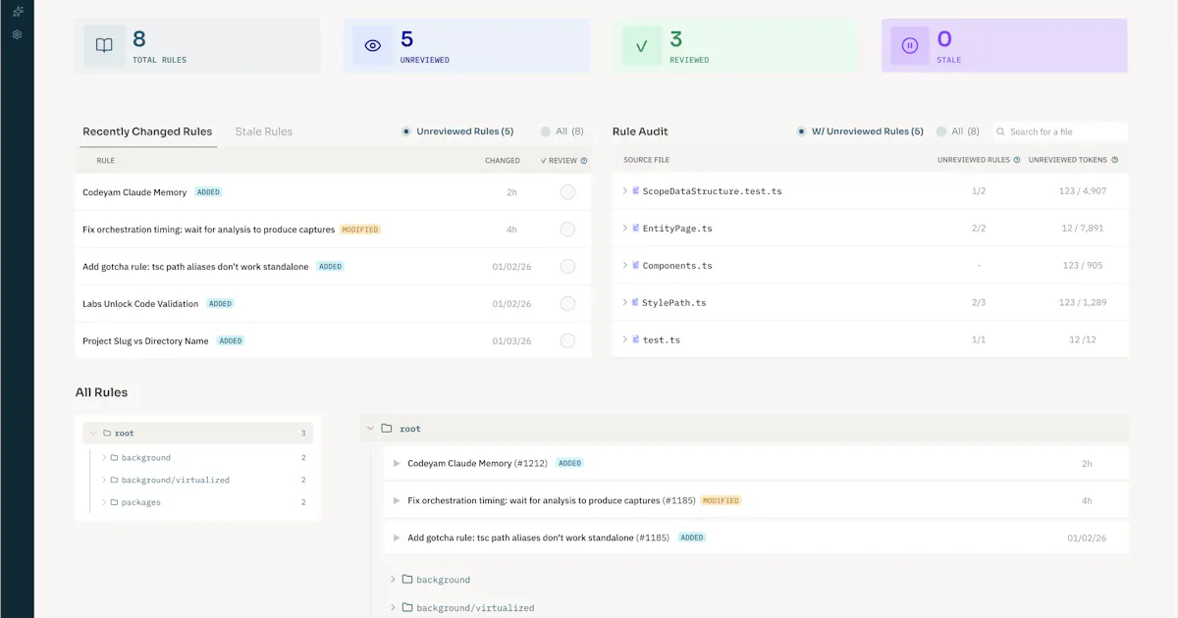This screenshot has height=618, width=1178.
Task: Open the settings gear in the left sidebar
Action: [x=17, y=34]
